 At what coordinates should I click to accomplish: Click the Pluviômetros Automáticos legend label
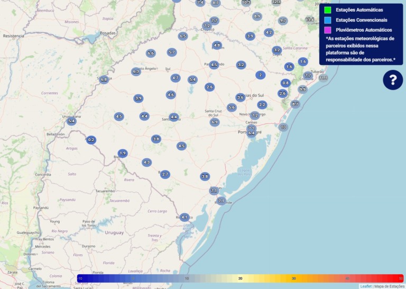pyautogui.click(x=364, y=30)
